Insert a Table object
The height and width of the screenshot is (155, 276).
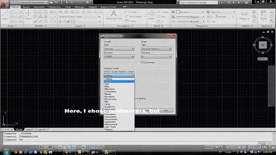pos(130,21)
